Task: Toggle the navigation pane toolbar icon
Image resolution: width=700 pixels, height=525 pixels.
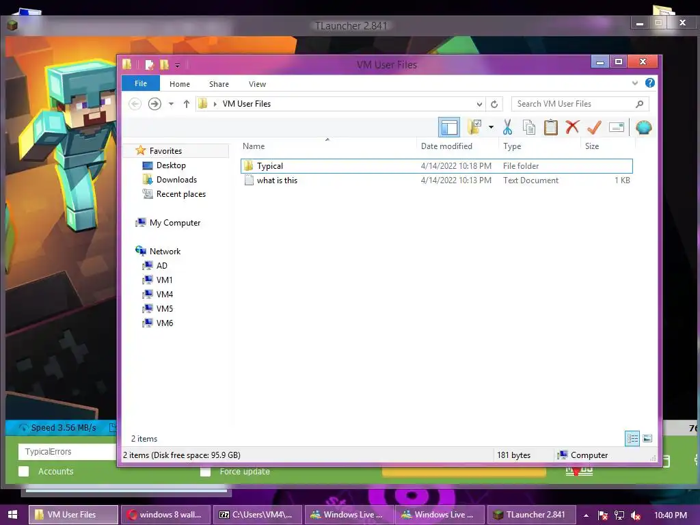Action: [x=448, y=128]
